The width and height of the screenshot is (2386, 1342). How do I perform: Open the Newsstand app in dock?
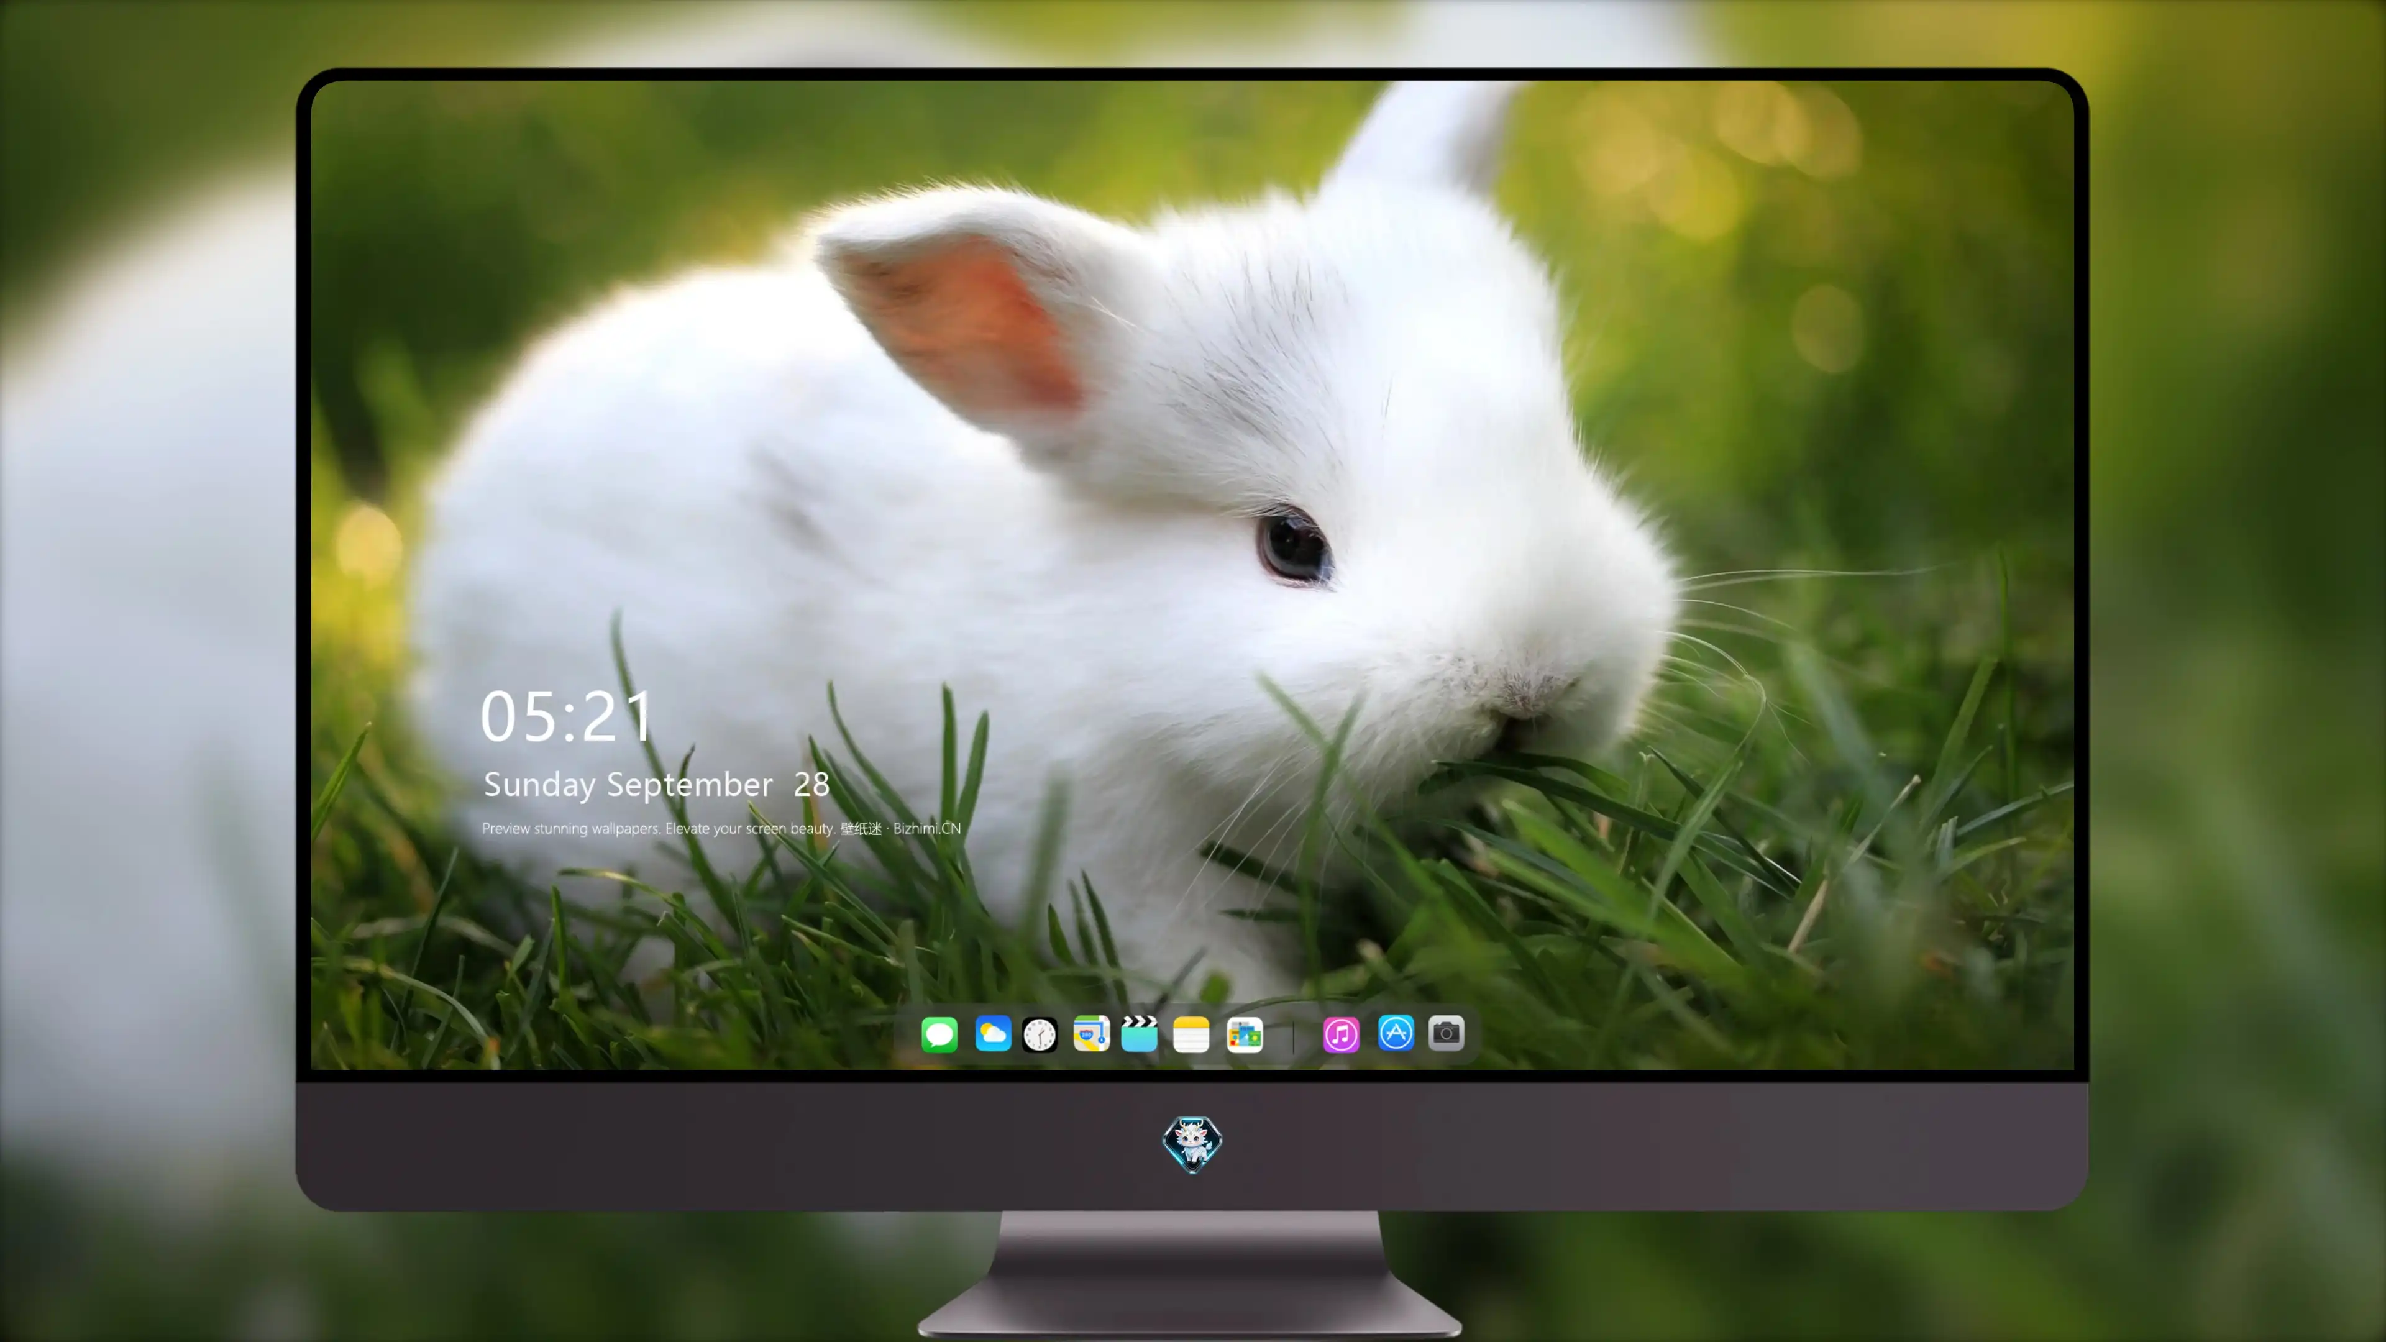click(x=1245, y=1034)
